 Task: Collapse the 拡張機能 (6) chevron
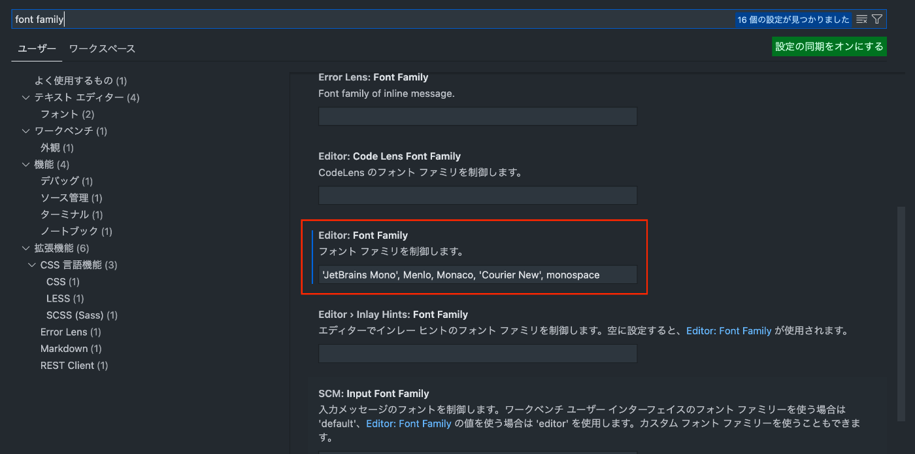click(x=25, y=249)
